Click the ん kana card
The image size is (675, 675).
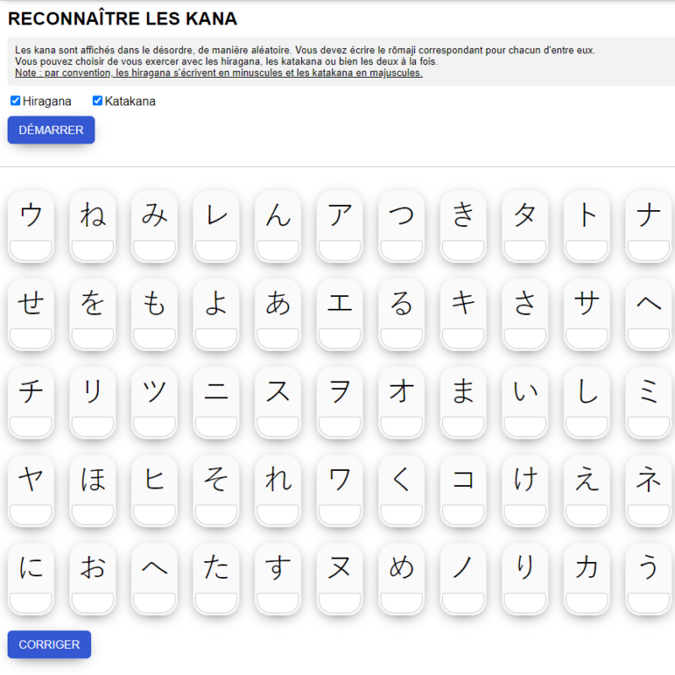pyautogui.click(x=278, y=216)
